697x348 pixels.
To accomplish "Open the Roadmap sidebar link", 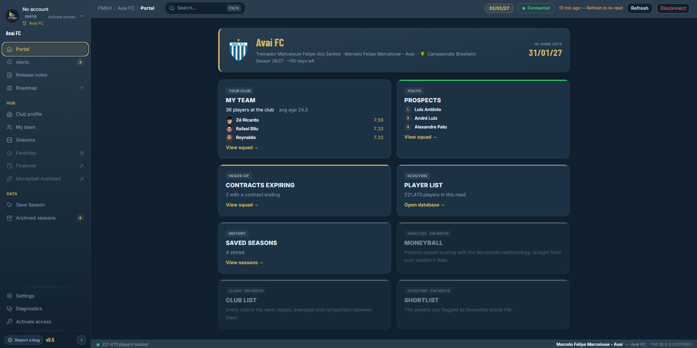I will tap(45, 88).
